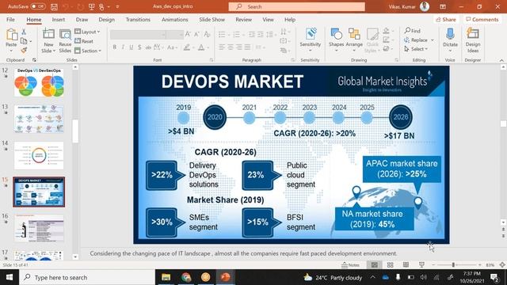
Task: Click the Find magnifier button
Action: tap(412, 31)
